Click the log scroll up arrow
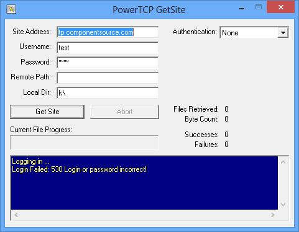 (283, 162)
